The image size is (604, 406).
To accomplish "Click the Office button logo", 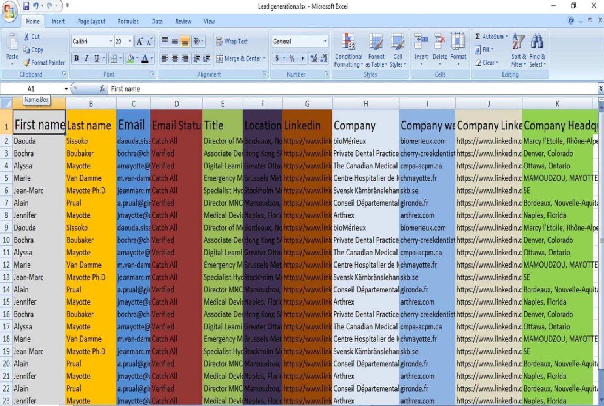I will point(9,11).
